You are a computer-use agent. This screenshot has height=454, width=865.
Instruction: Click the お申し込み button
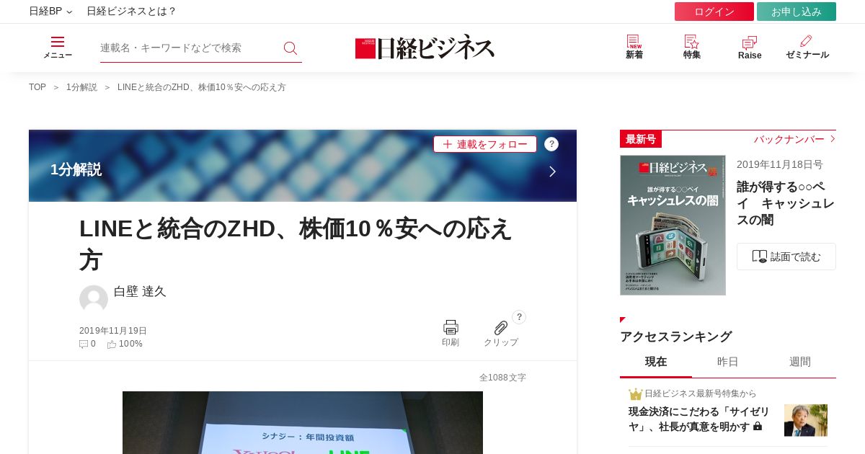[x=797, y=12]
